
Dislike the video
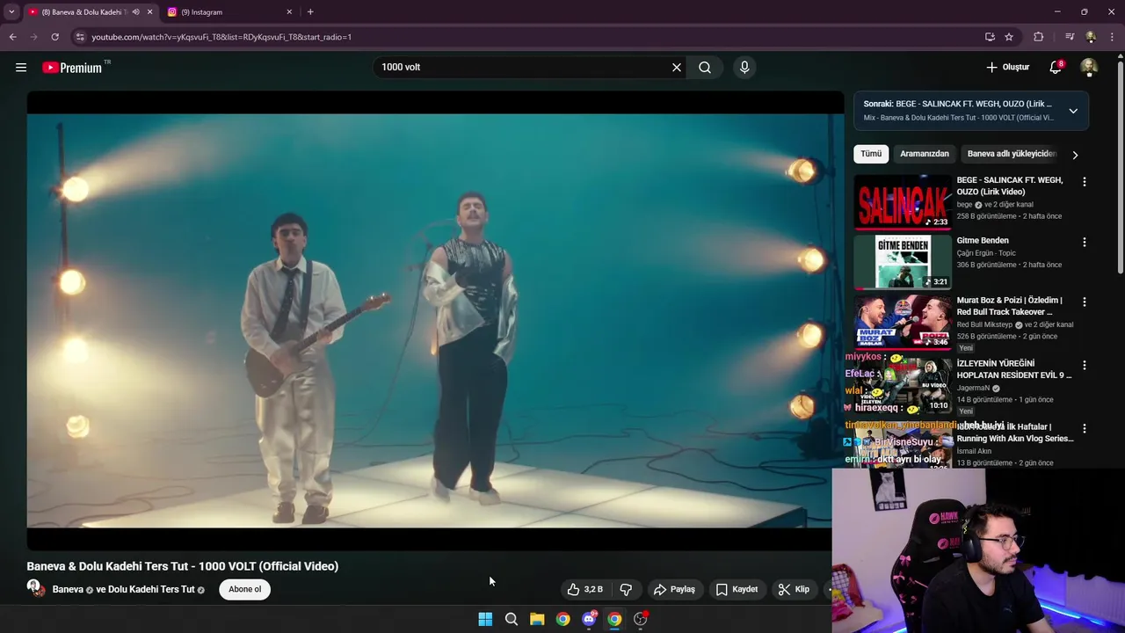tap(626, 589)
